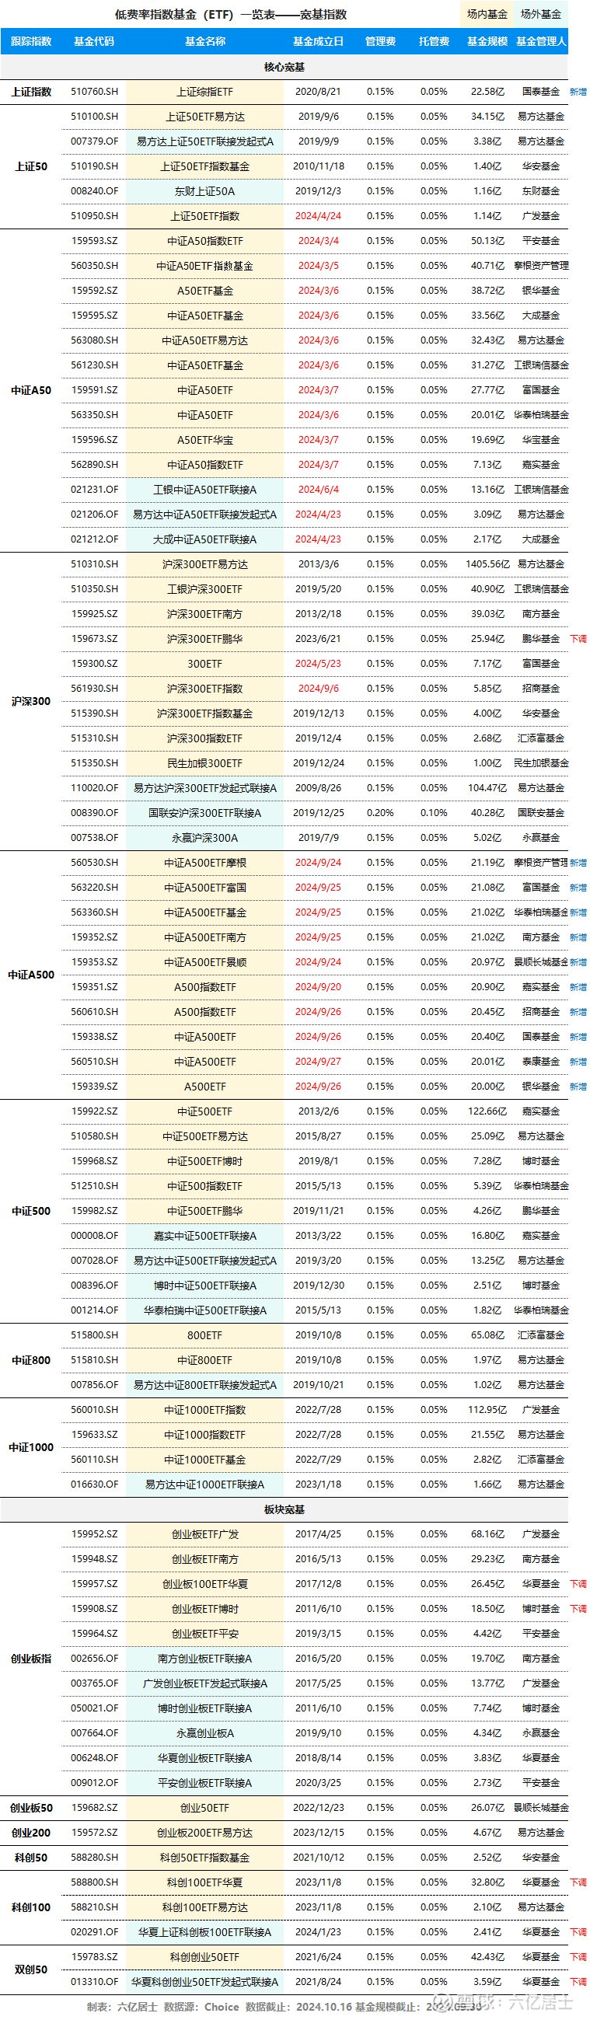Click fund code 560350.SH
The height and width of the screenshot is (2020, 590).
(x=94, y=266)
